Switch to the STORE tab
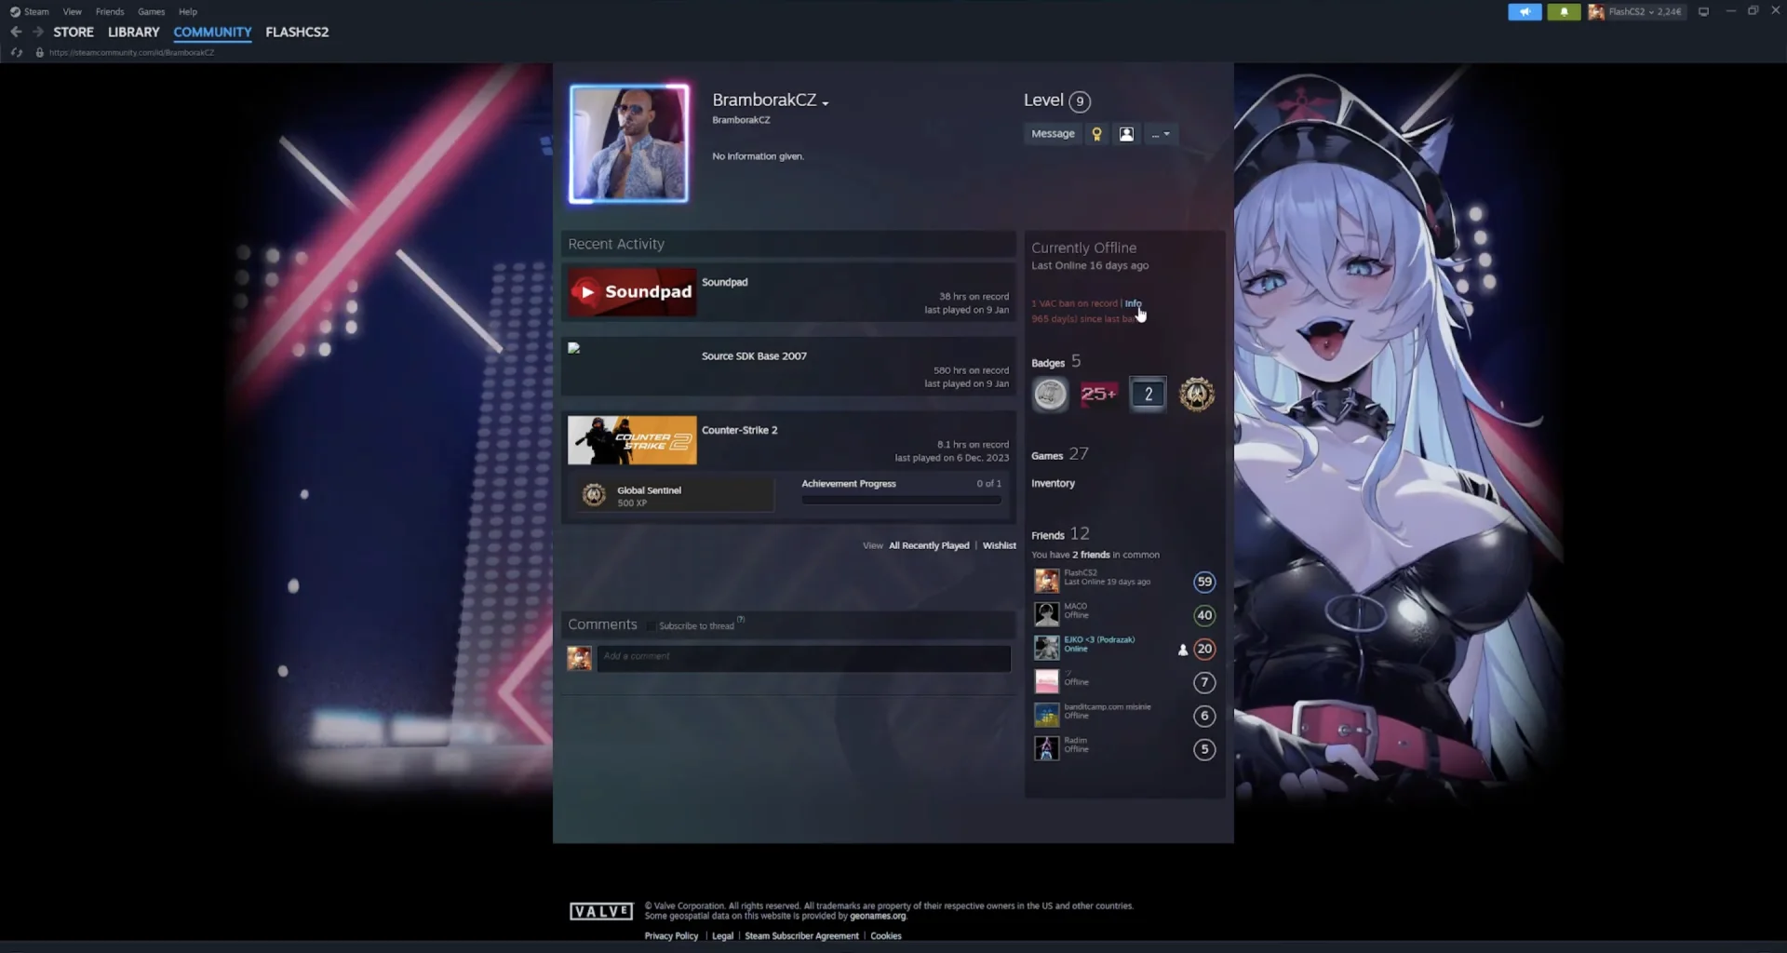Viewport: 1787px width, 953px height. (x=74, y=32)
